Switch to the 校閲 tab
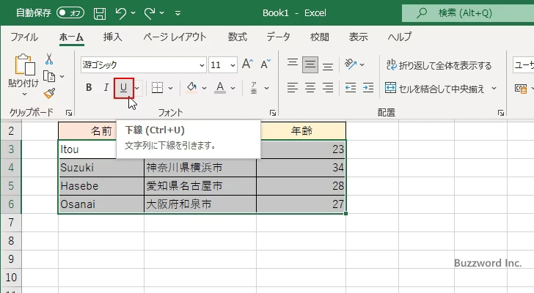Viewport: 534px width, 293px height. click(320, 37)
